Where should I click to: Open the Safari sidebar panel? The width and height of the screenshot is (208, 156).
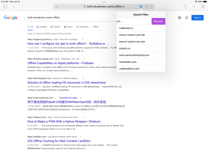(x=5, y=7)
